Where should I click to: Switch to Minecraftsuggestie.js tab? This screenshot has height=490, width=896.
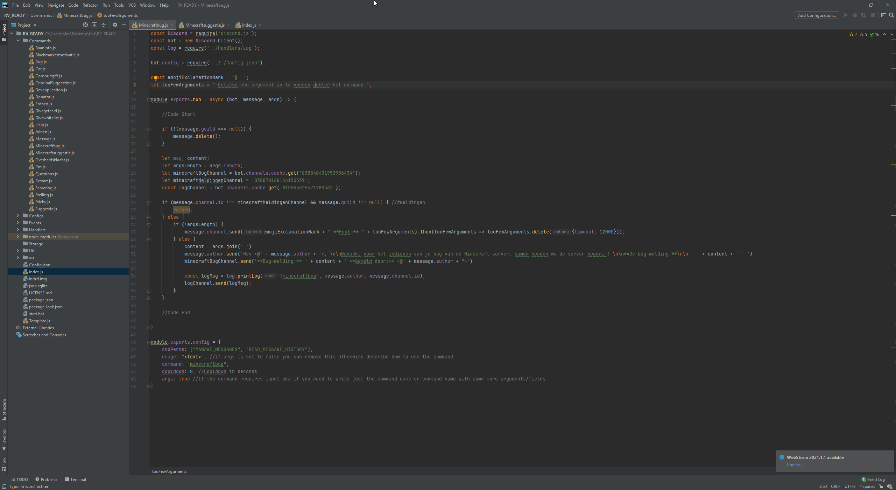tap(205, 25)
